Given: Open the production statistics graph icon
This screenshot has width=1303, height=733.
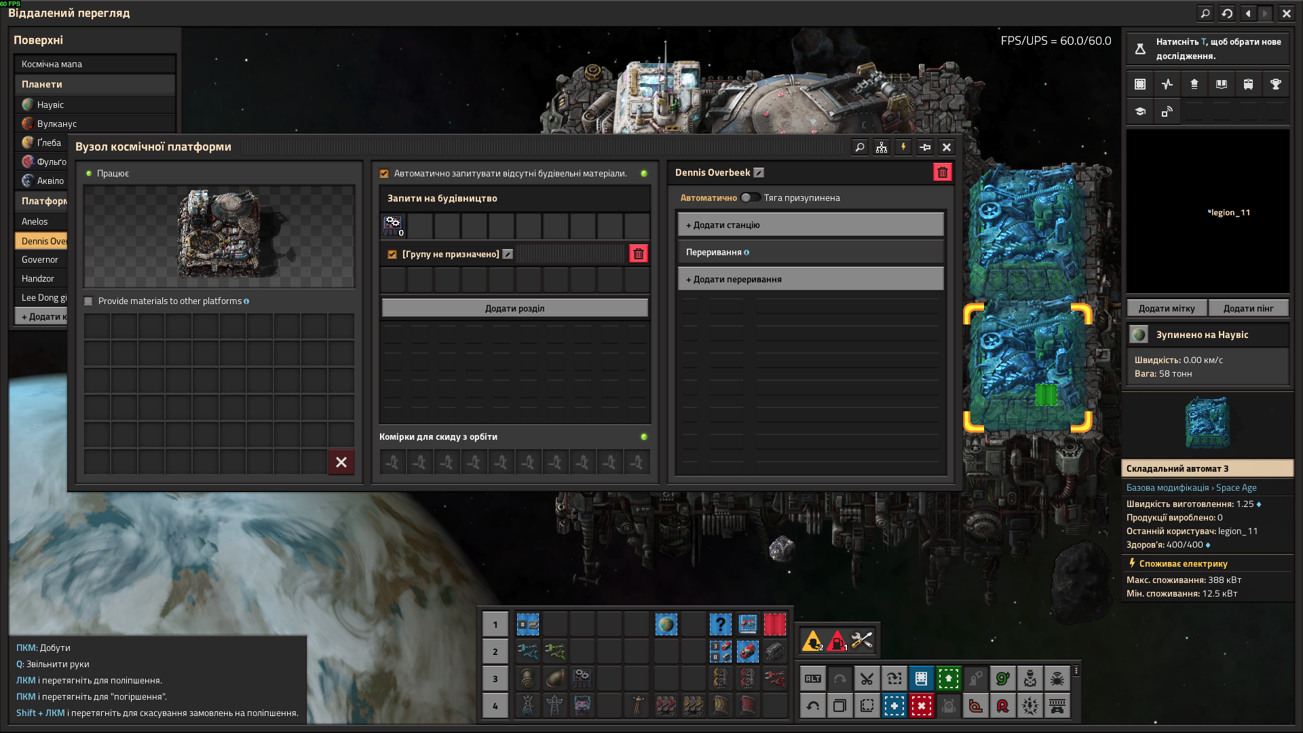Looking at the screenshot, I should point(1167,84).
